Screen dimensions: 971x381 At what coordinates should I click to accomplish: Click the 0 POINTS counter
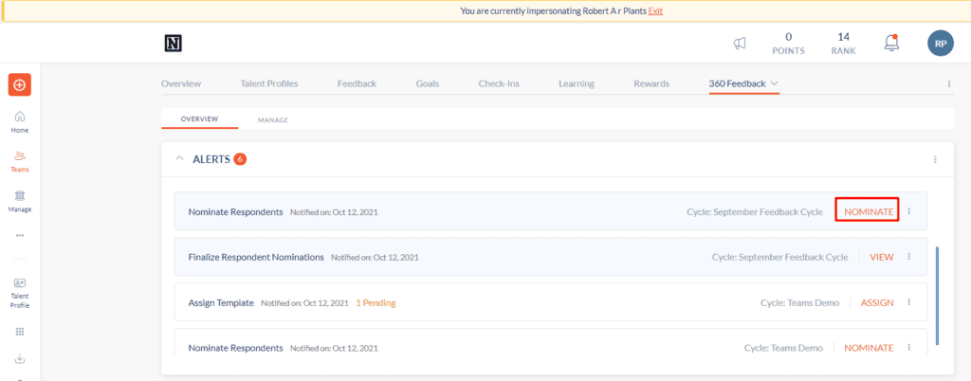point(788,44)
